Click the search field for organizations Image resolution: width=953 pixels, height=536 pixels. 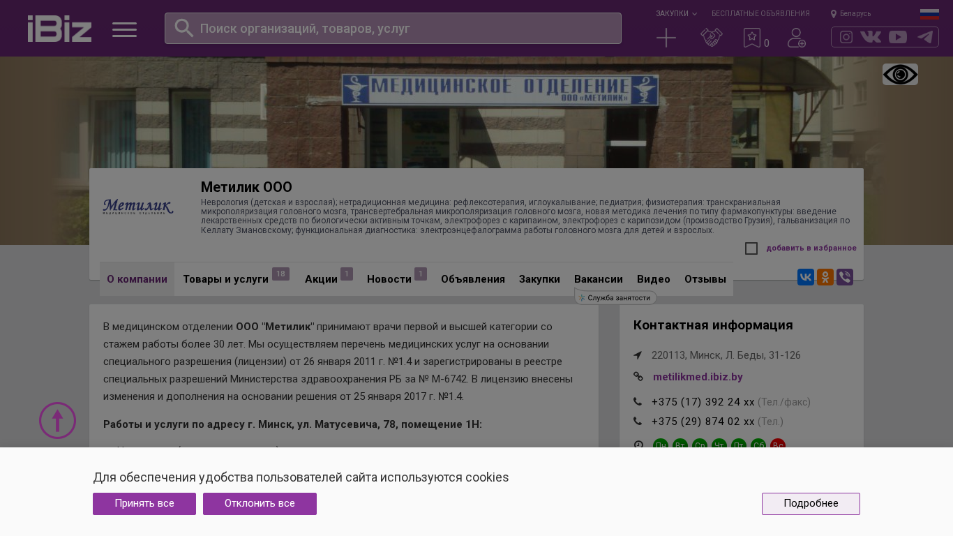pos(393,29)
